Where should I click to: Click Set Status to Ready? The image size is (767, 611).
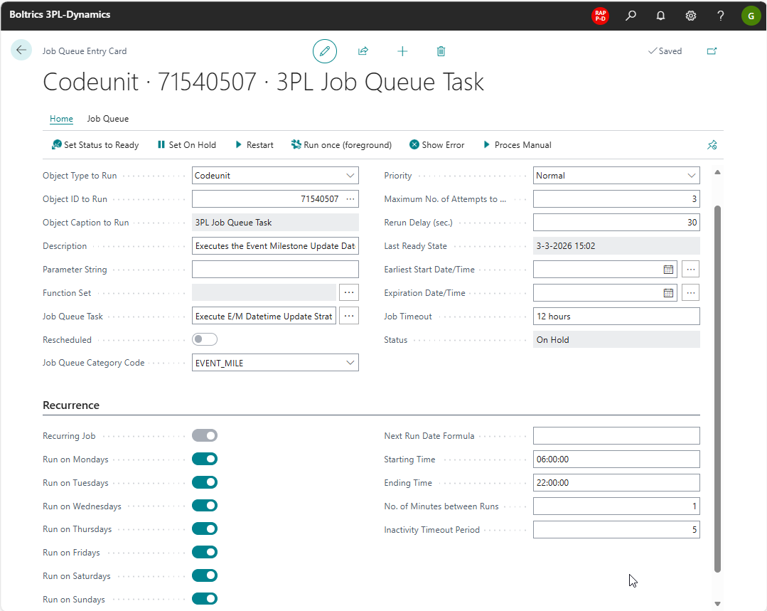pyautogui.click(x=95, y=145)
